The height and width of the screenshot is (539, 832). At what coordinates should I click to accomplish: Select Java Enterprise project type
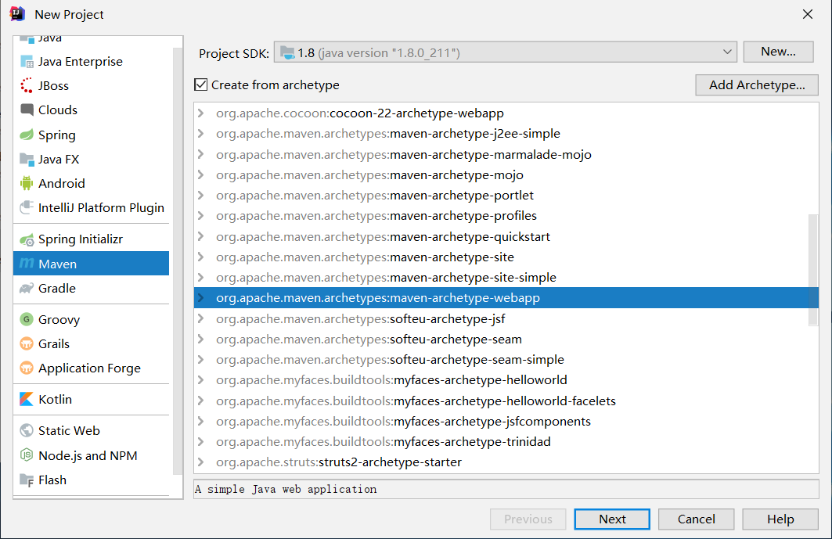click(x=92, y=62)
